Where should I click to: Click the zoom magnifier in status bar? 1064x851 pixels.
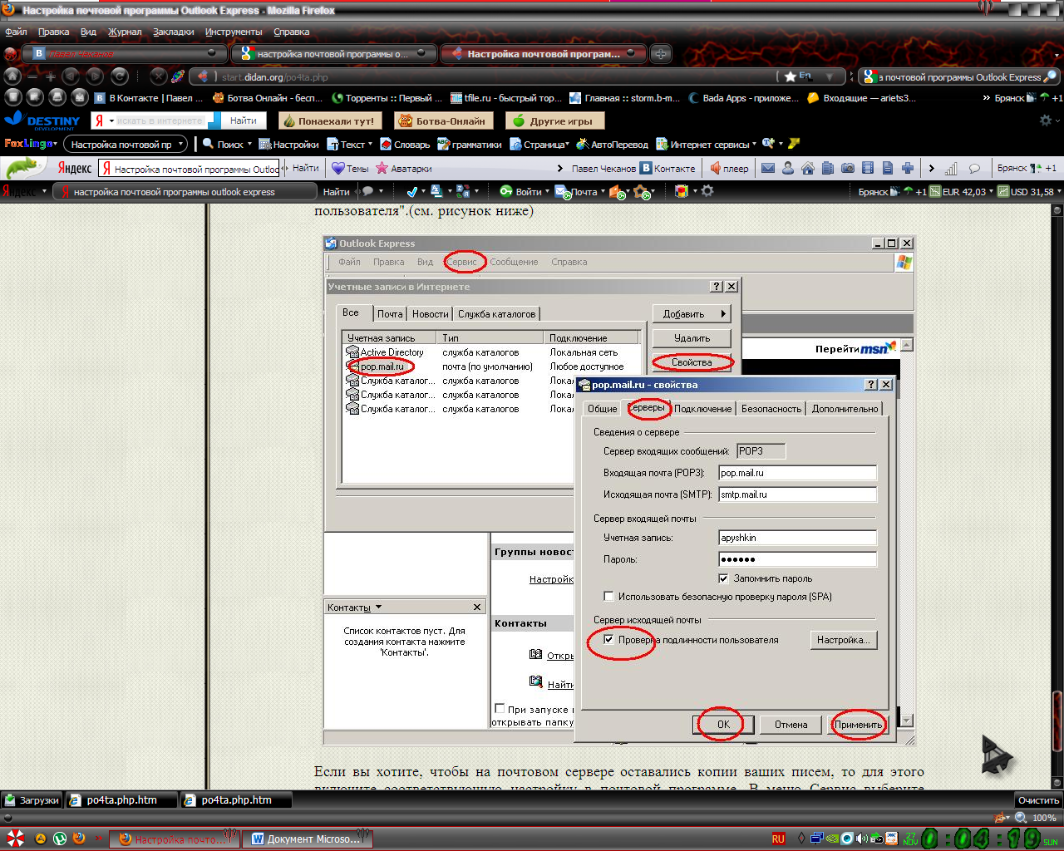pos(1021,818)
